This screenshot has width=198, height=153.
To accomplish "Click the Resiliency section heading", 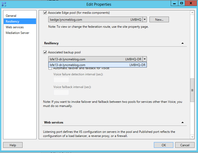I will click(x=51, y=43).
